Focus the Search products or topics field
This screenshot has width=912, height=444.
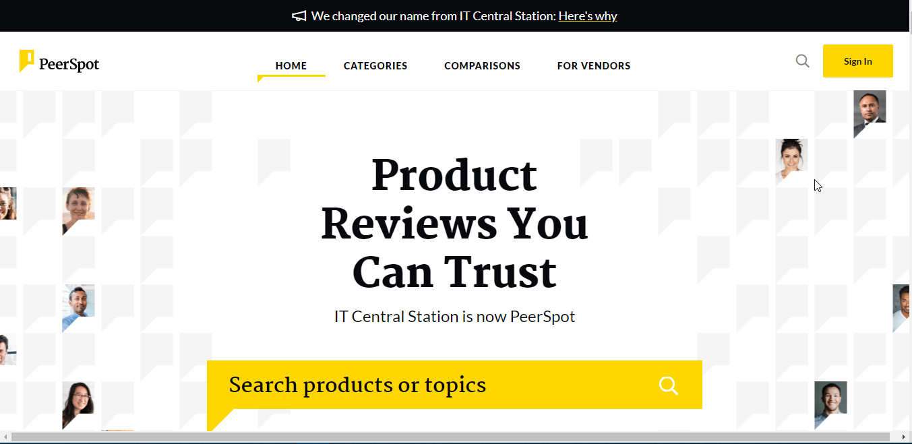pyautogui.click(x=454, y=385)
